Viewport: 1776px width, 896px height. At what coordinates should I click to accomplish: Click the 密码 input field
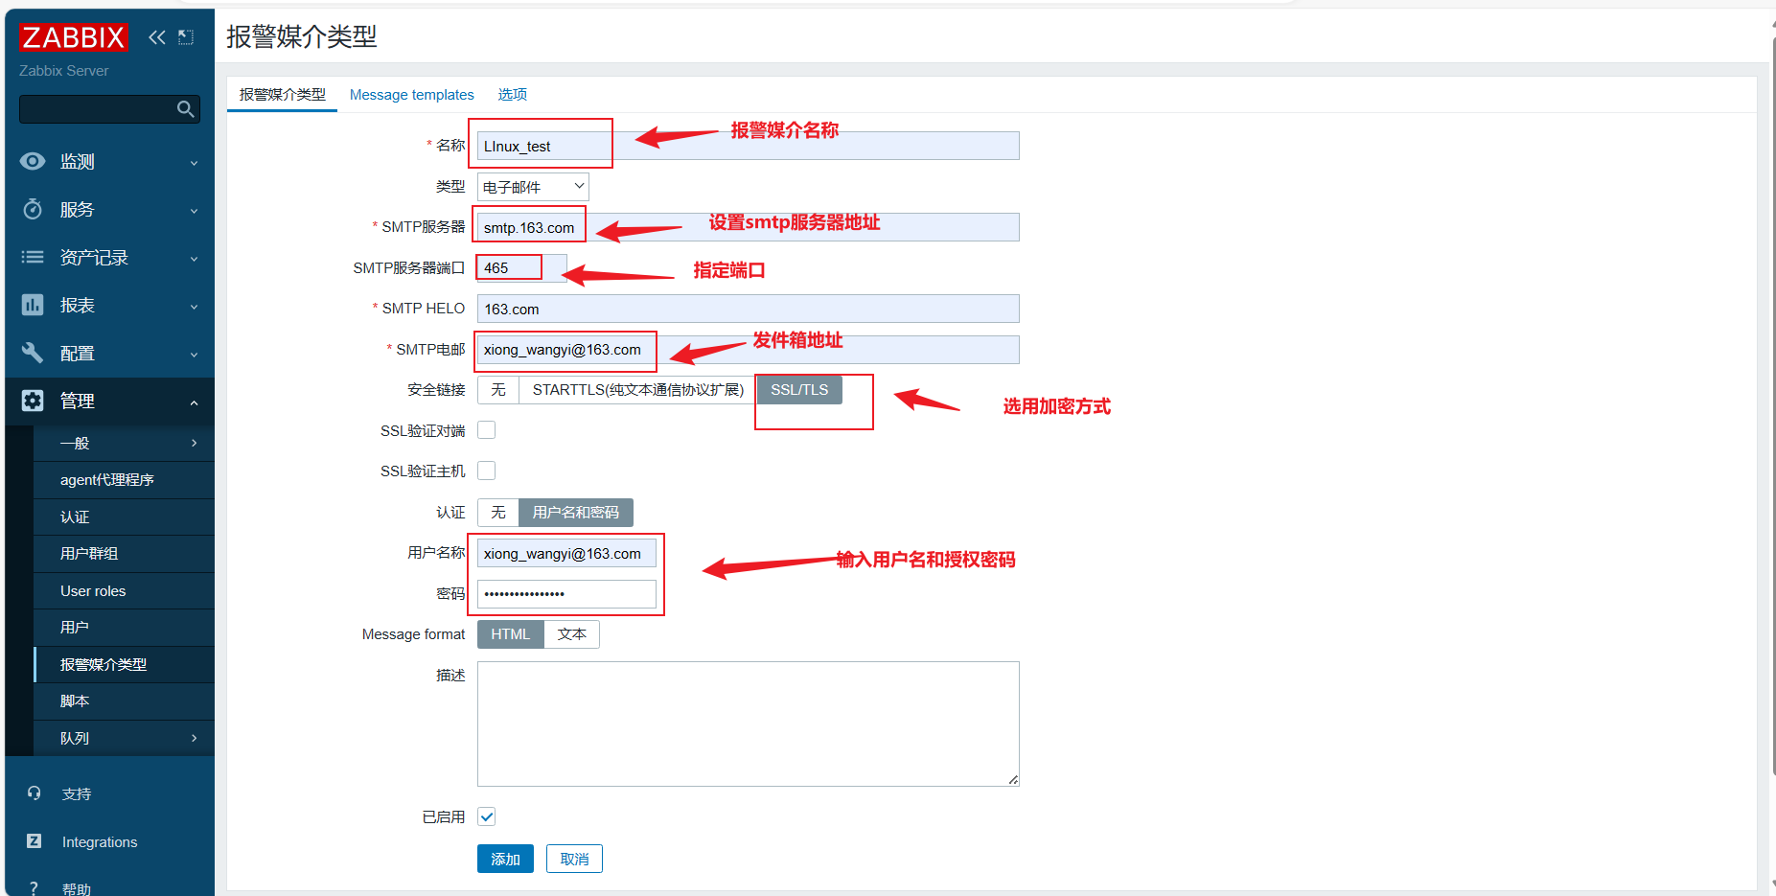coord(566,594)
